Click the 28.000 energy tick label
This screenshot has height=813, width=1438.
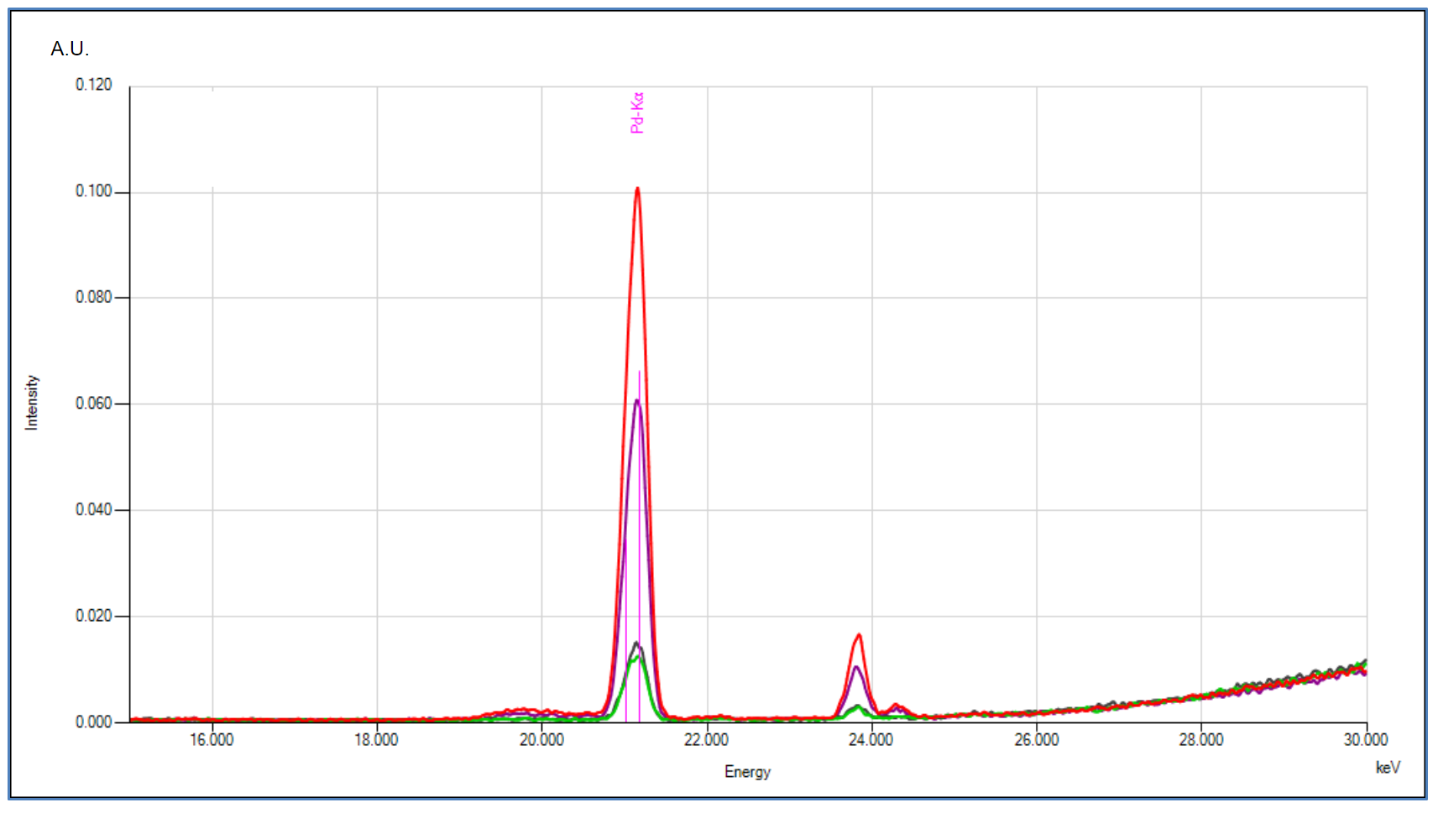tap(1200, 739)
